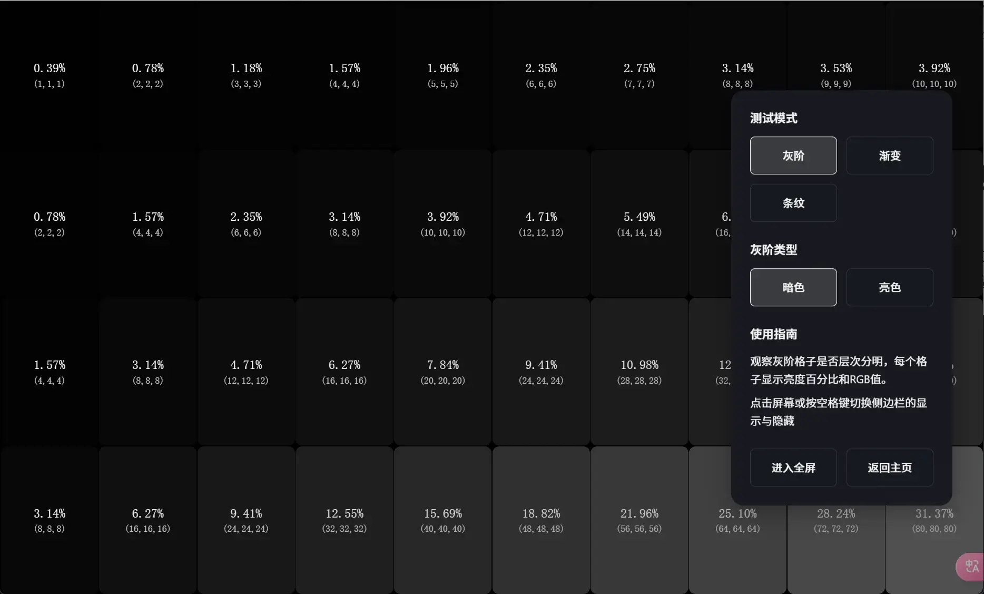Click the 2.75% (7, 7, 7) cell
The image size is (984, 594).
(x=639, y=75)
